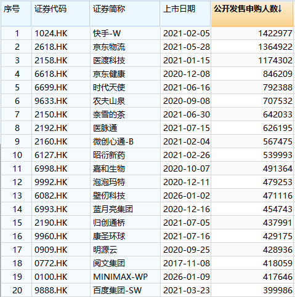Click subscriber count 429175
Viewport: 295px width, 297px height.
(x=252, y=236)
